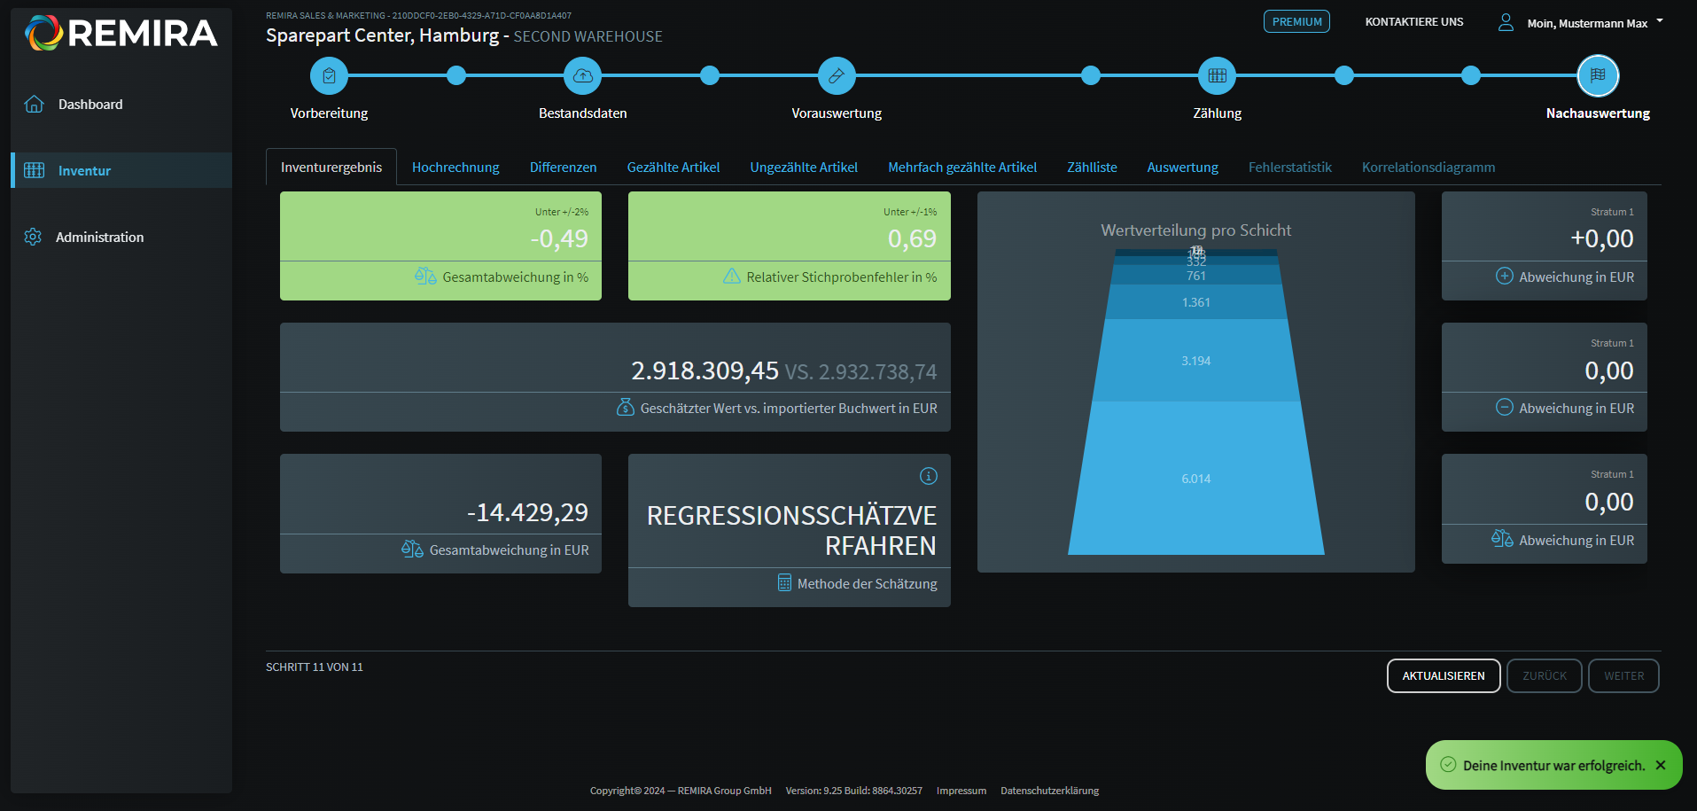Screen dimensions: 1697x811
Task: Switch to the Ungezählte Artikel tab
Action: (803, 168)
